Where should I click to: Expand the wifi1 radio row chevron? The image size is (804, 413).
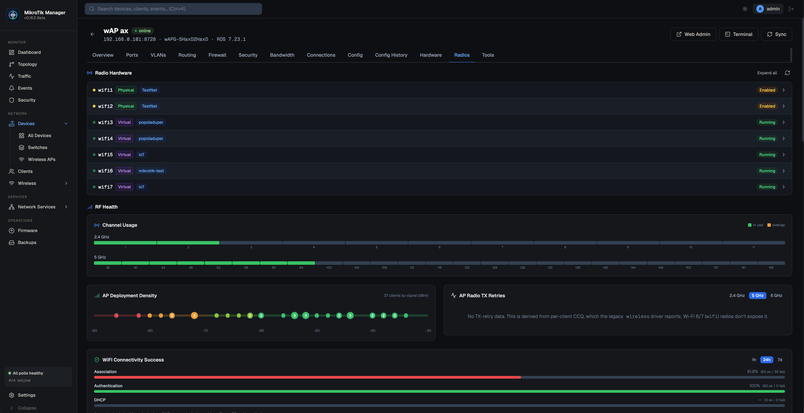pos(783,90)
